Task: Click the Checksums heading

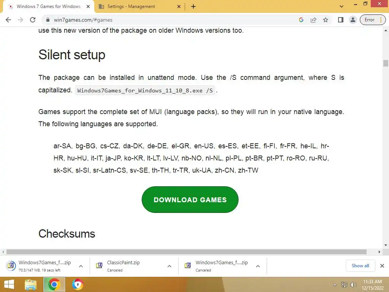Action: (x=67, y=234)
